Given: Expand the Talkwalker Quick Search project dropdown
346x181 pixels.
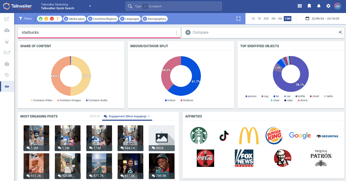Looking at the screenshot, I should pyautogui.click(x=90, y=6).
